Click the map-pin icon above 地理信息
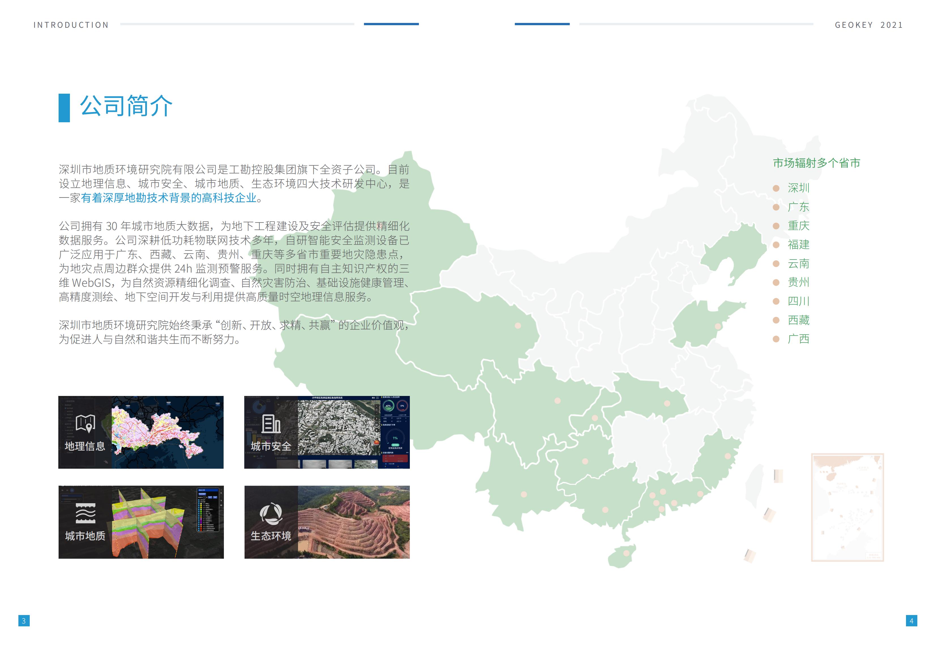This screenshot has height=662, width=936. [x=85, y=424]
